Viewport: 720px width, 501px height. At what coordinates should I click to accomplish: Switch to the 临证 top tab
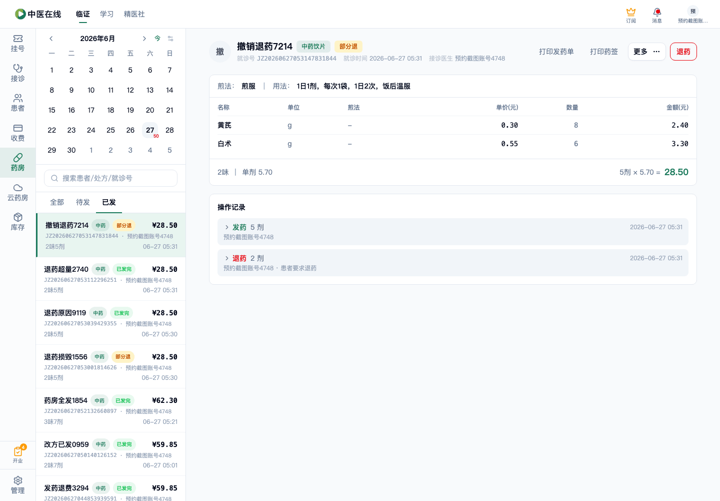click(x=83, y=14)
